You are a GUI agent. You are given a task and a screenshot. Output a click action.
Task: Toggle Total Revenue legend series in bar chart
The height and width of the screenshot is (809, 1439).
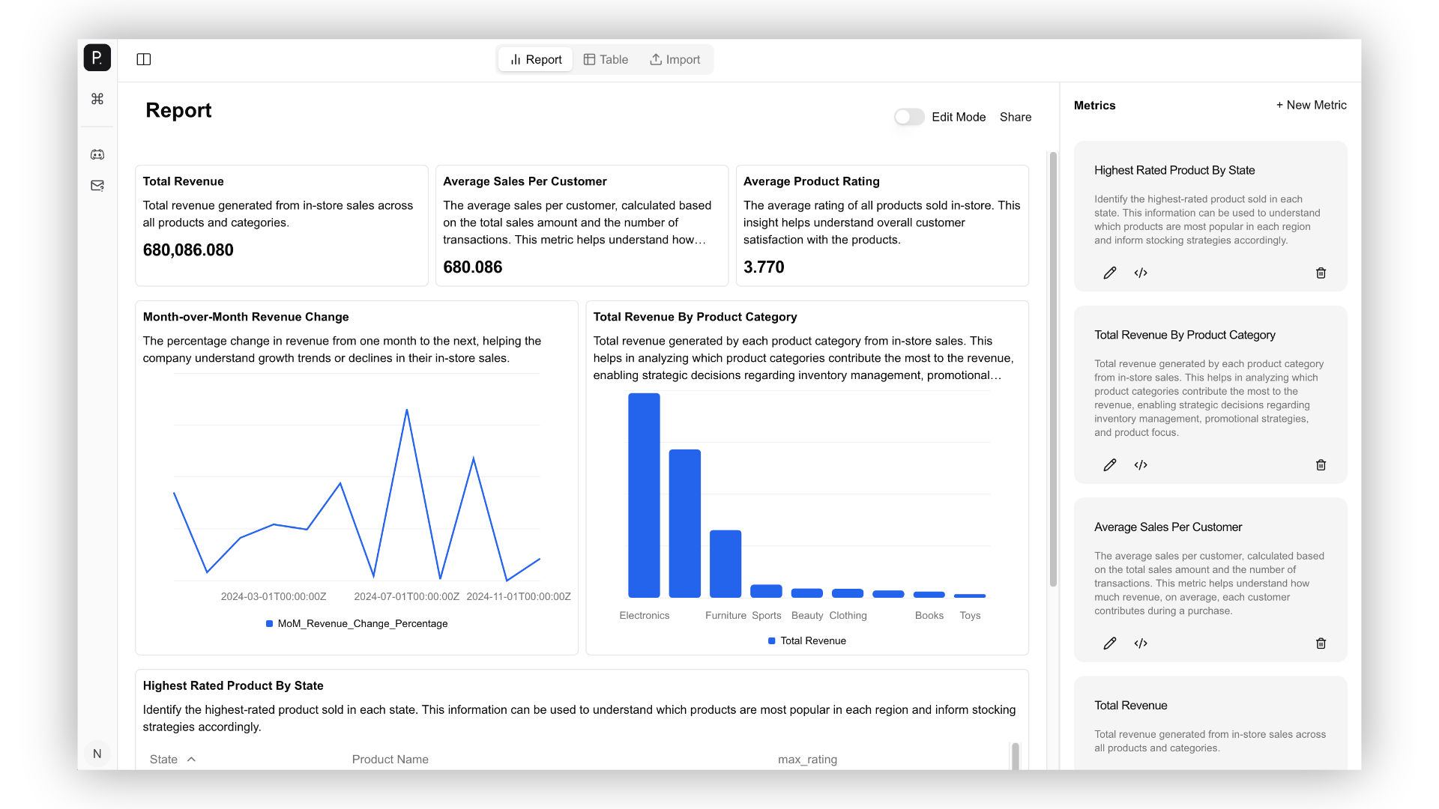(807, 641)
